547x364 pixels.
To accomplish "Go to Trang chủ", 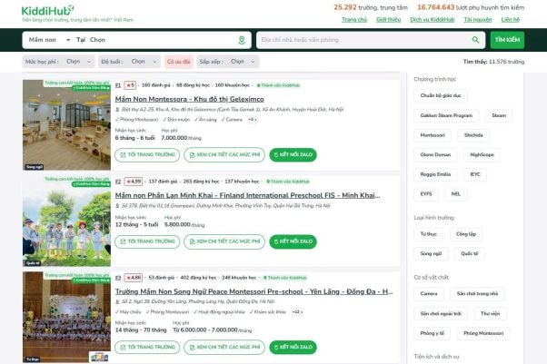I will [354, 20].
